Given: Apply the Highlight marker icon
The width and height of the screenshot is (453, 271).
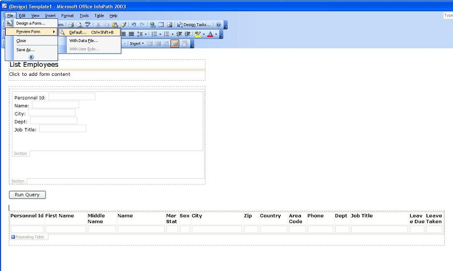Looking at the screenshot, I should [x=198, y=34].
